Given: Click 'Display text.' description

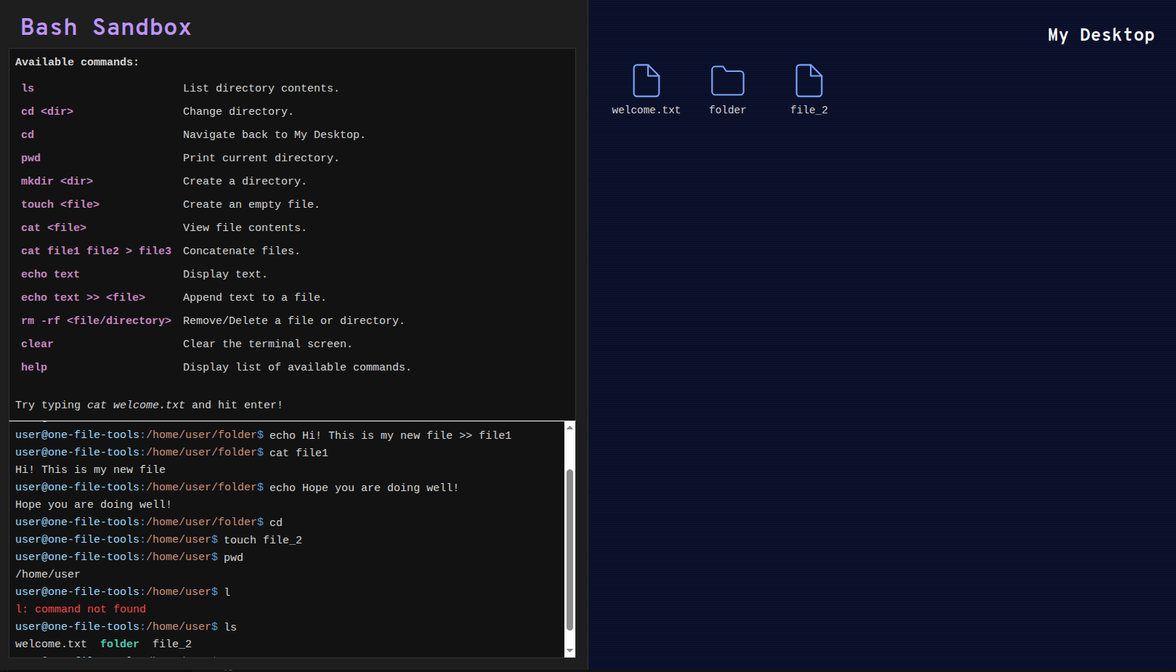Looking at the screenshot, I should [x=225, y=274].
